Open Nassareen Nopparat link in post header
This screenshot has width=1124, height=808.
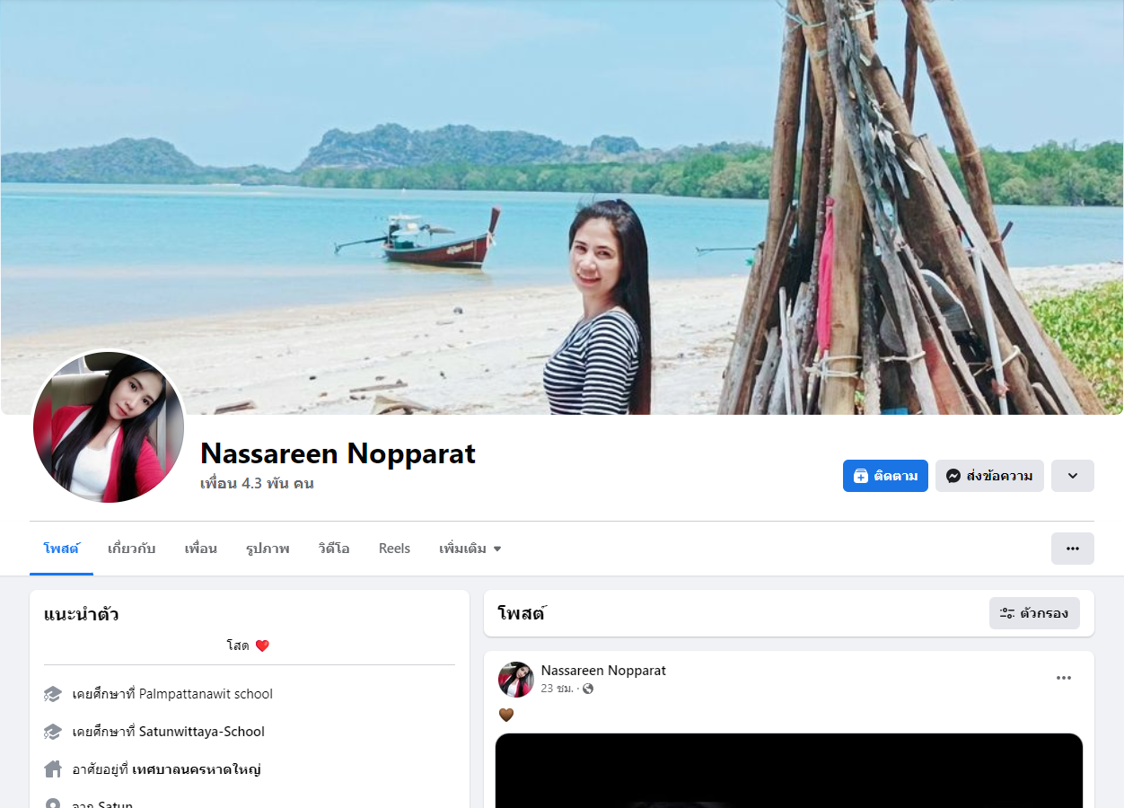[x=603, y=671]
